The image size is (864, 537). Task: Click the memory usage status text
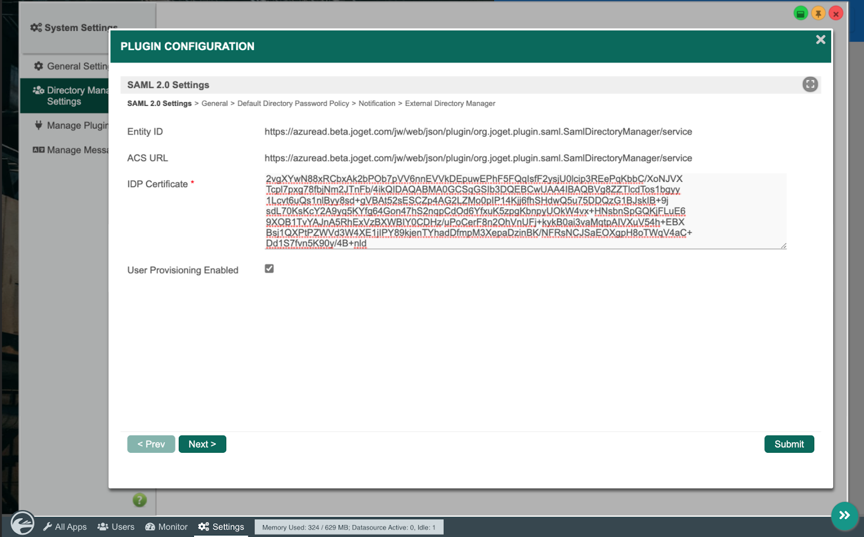tap(349, 527)
